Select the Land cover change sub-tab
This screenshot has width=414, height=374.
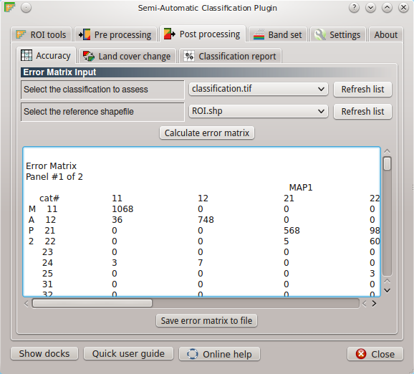[x=127, y=56]
